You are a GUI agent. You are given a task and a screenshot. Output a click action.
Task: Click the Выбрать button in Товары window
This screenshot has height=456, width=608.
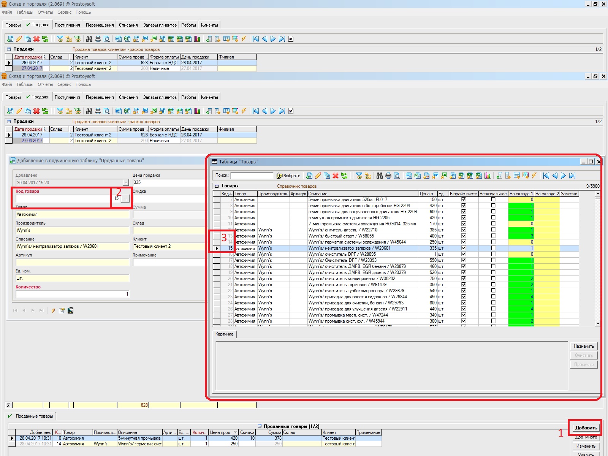(x=288, y=176)
